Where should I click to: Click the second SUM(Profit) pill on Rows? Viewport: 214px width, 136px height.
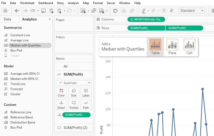click(x=184, y=28)
